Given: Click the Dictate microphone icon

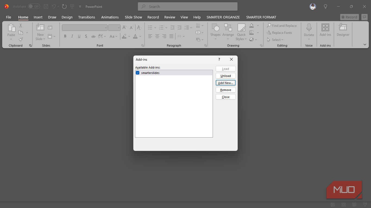Looking at the screenshot, I should (x=309, y=28).
